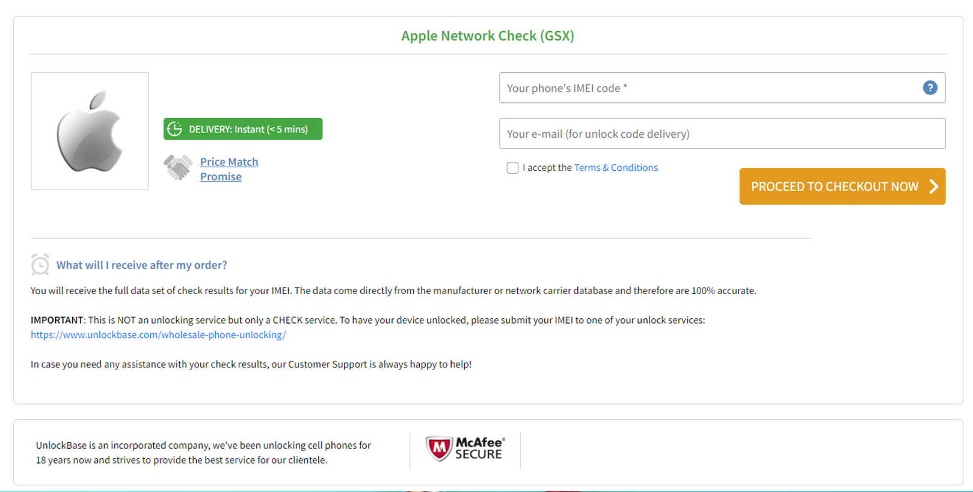973x492 pixels.
Task: Click the "What will I receive" heading
Action: tap(141, 265)
